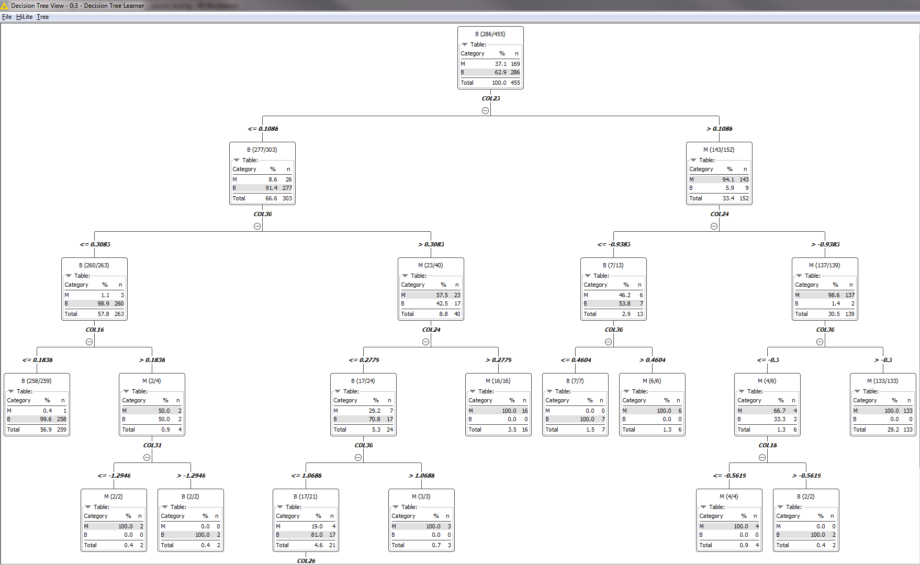Hide table of node B (17/21)
Screen dimensions: 920x565
pos(280,507)
